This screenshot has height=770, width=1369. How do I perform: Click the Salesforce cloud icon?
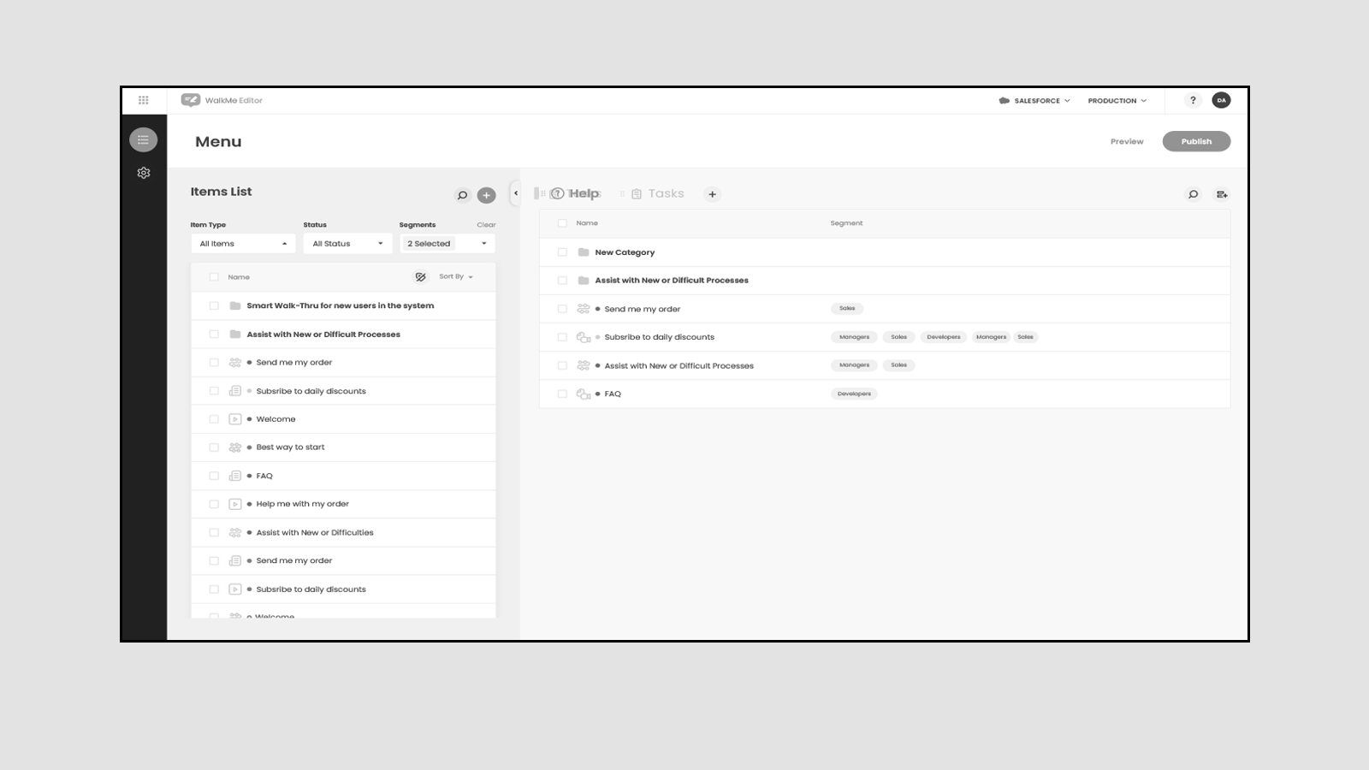click(1005, 100)
